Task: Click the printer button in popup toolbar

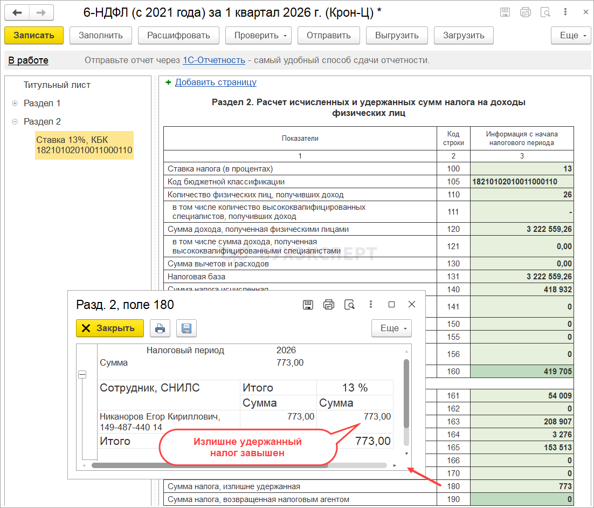Action: [160, 328]
